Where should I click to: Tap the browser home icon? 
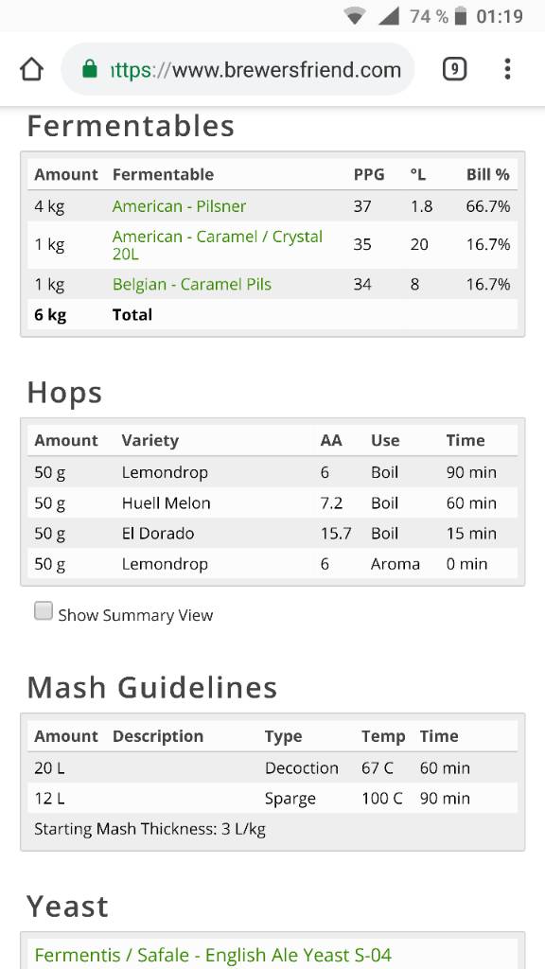coord(31,69)
